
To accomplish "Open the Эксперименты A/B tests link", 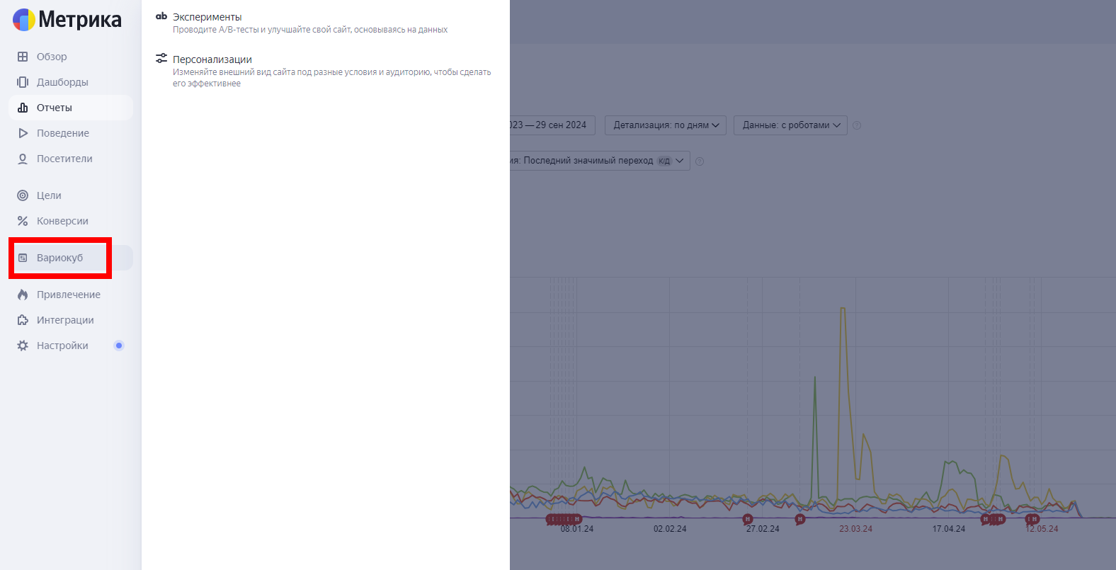I will 207,17.
